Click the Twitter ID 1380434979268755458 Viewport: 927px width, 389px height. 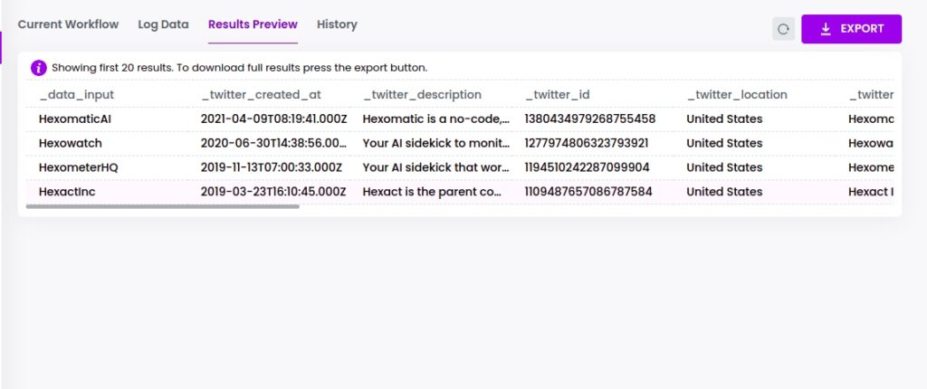[x=590, y=119]
